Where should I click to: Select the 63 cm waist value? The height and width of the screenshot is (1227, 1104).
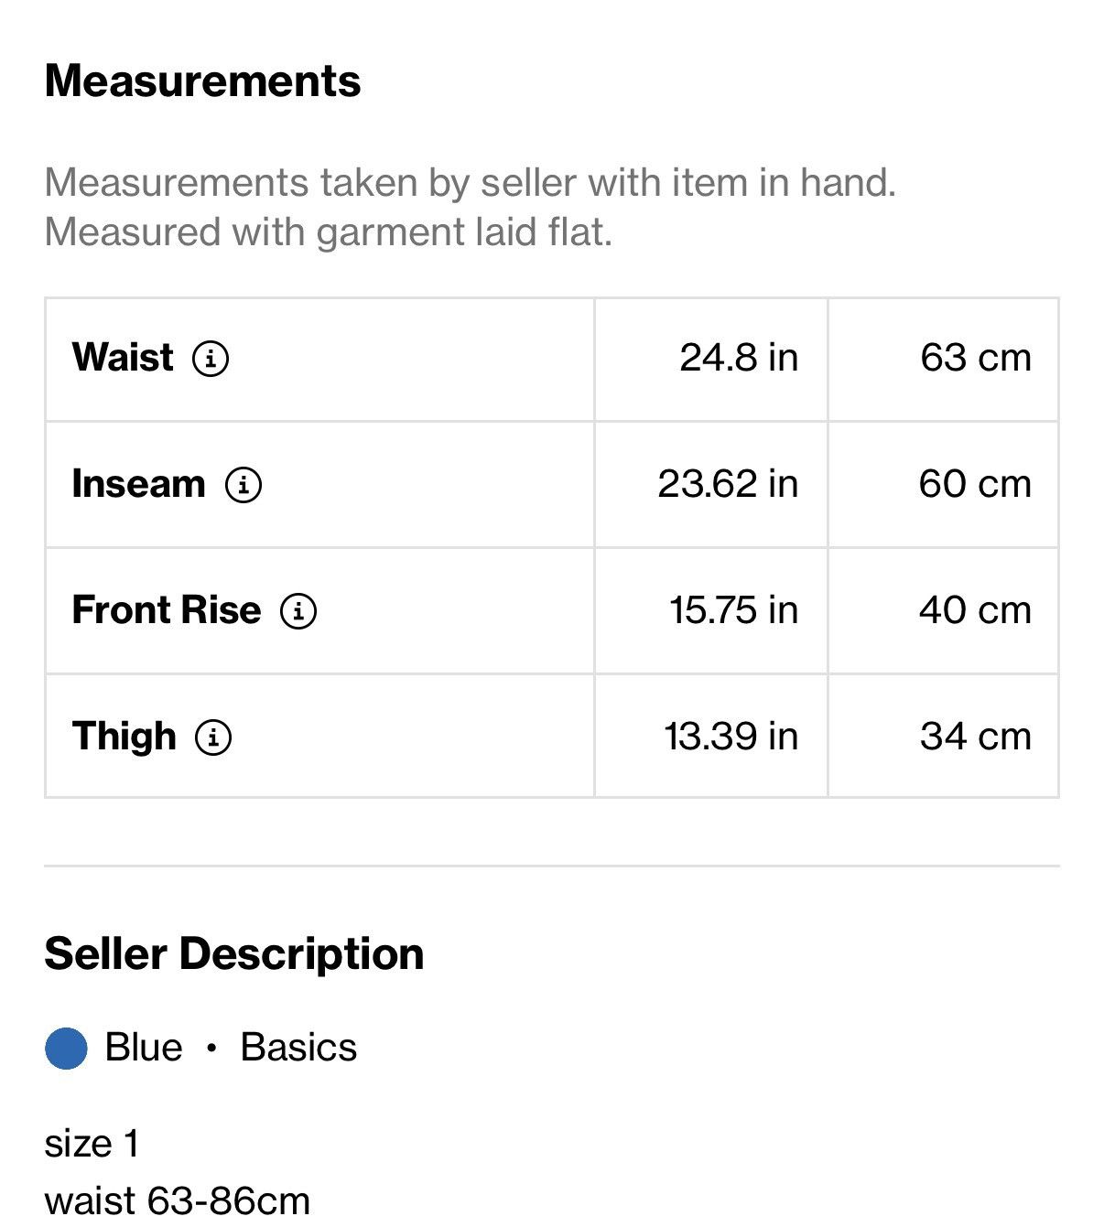click(976, 357)
